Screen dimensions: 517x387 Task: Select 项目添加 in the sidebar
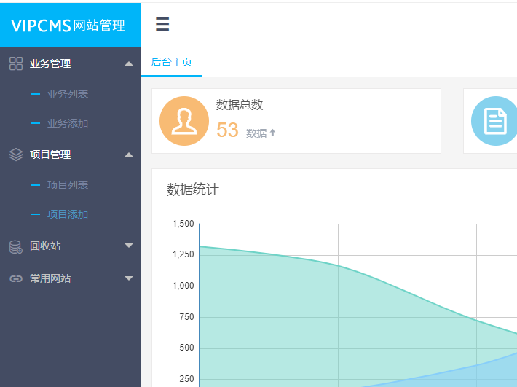pos(68,214)
